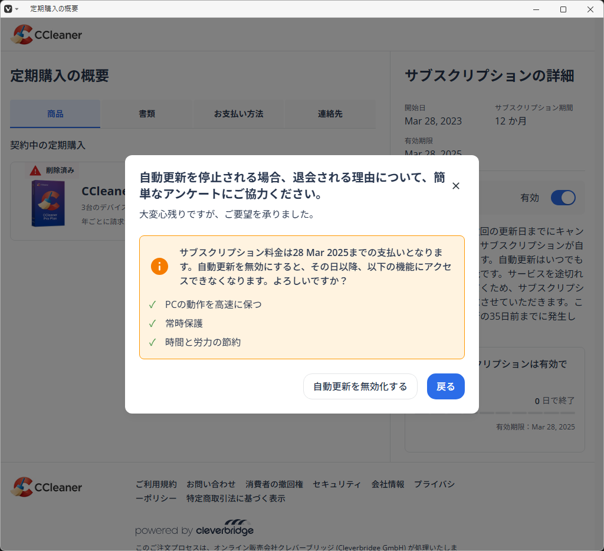Open the 特定商取引法に基づく表示 link

tap(236, 498)
